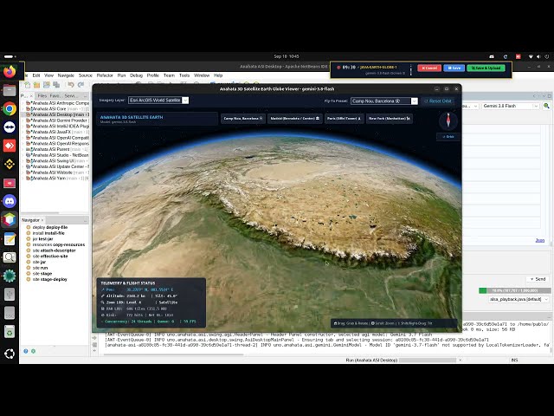Click the compass in the globe viewer
Screen dimensions: 554x416
point(448,120)
